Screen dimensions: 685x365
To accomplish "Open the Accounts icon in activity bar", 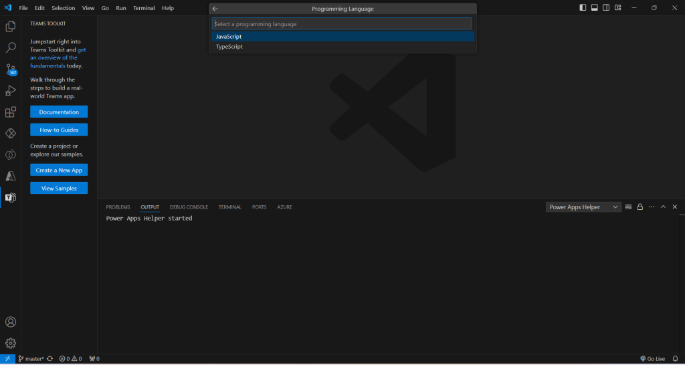I will (x=11, y=322).
